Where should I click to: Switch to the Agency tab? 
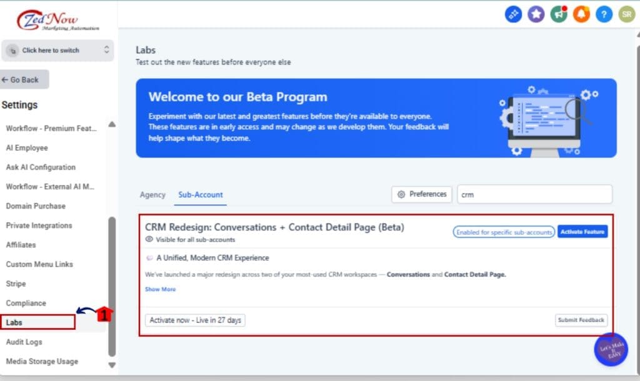(152, 195)
